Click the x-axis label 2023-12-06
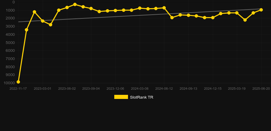Screen dimensions: 271x131 [x=115, y=89]
